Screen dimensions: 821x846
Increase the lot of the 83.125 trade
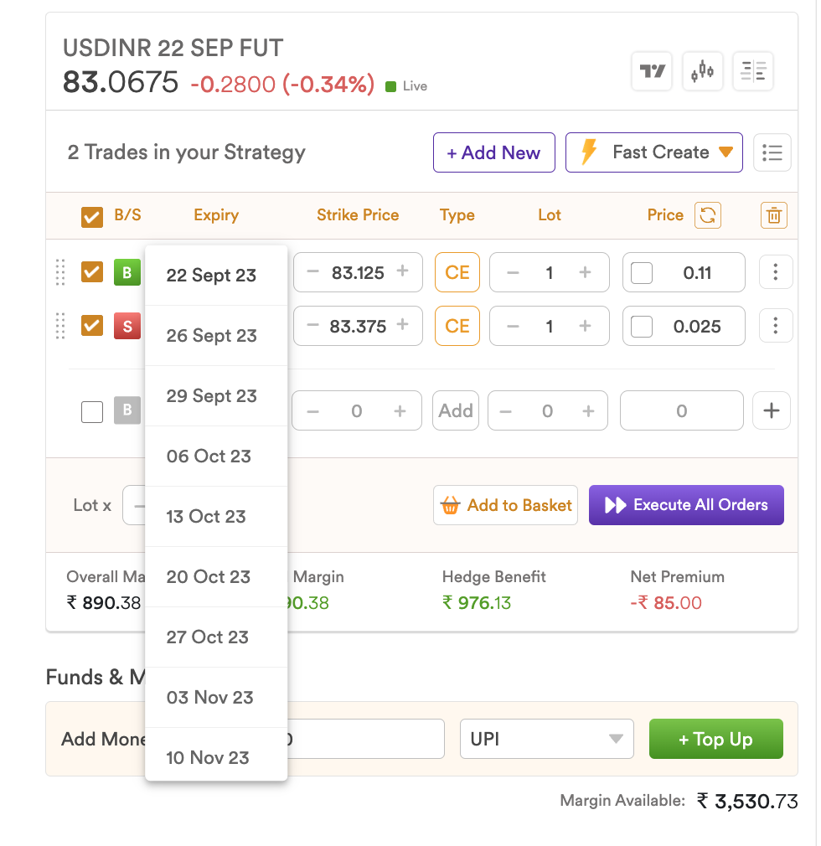point(585,272)
